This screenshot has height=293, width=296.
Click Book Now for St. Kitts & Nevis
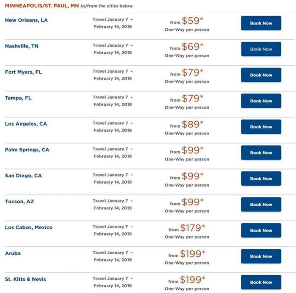(261, 282)
